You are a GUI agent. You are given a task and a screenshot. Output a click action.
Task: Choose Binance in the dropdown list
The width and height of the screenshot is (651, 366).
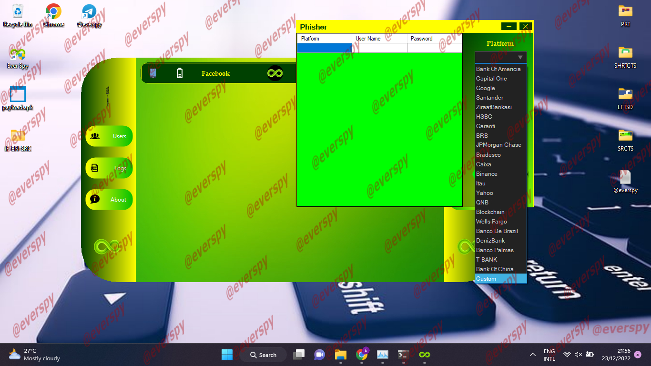pos(500,174)
